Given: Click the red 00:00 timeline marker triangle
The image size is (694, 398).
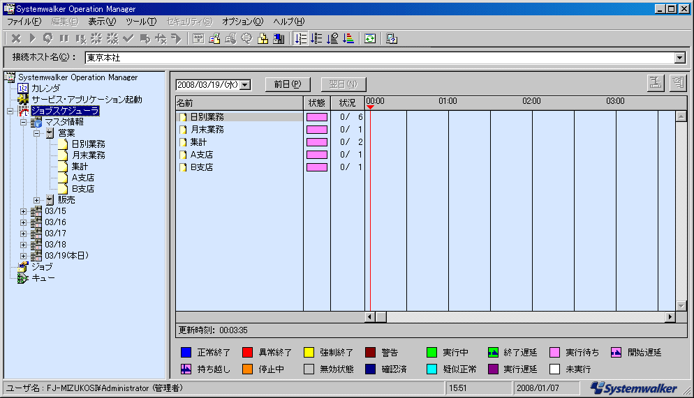Looking at the screenshot, I should point(370,107).
